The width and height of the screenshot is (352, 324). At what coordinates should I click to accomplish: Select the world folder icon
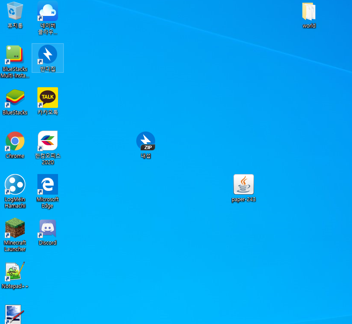pos(309,11)
